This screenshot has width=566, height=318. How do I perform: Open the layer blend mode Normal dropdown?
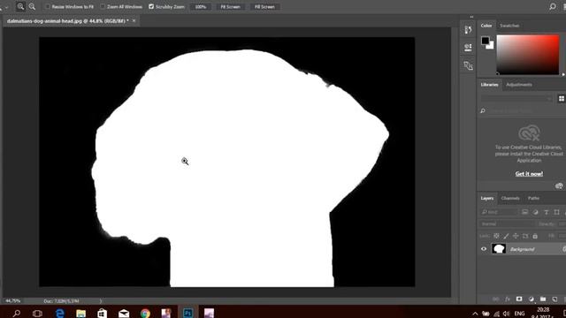[506, 223]
